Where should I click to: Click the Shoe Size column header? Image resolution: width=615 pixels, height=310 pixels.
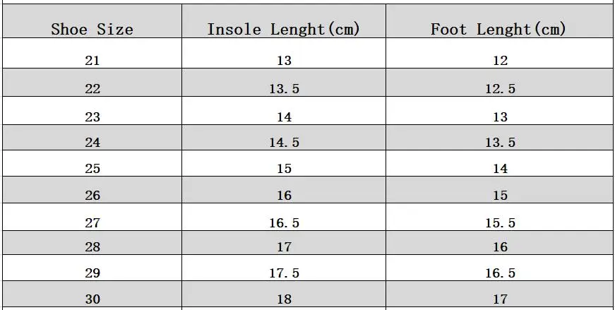click(x=92, y=30)
